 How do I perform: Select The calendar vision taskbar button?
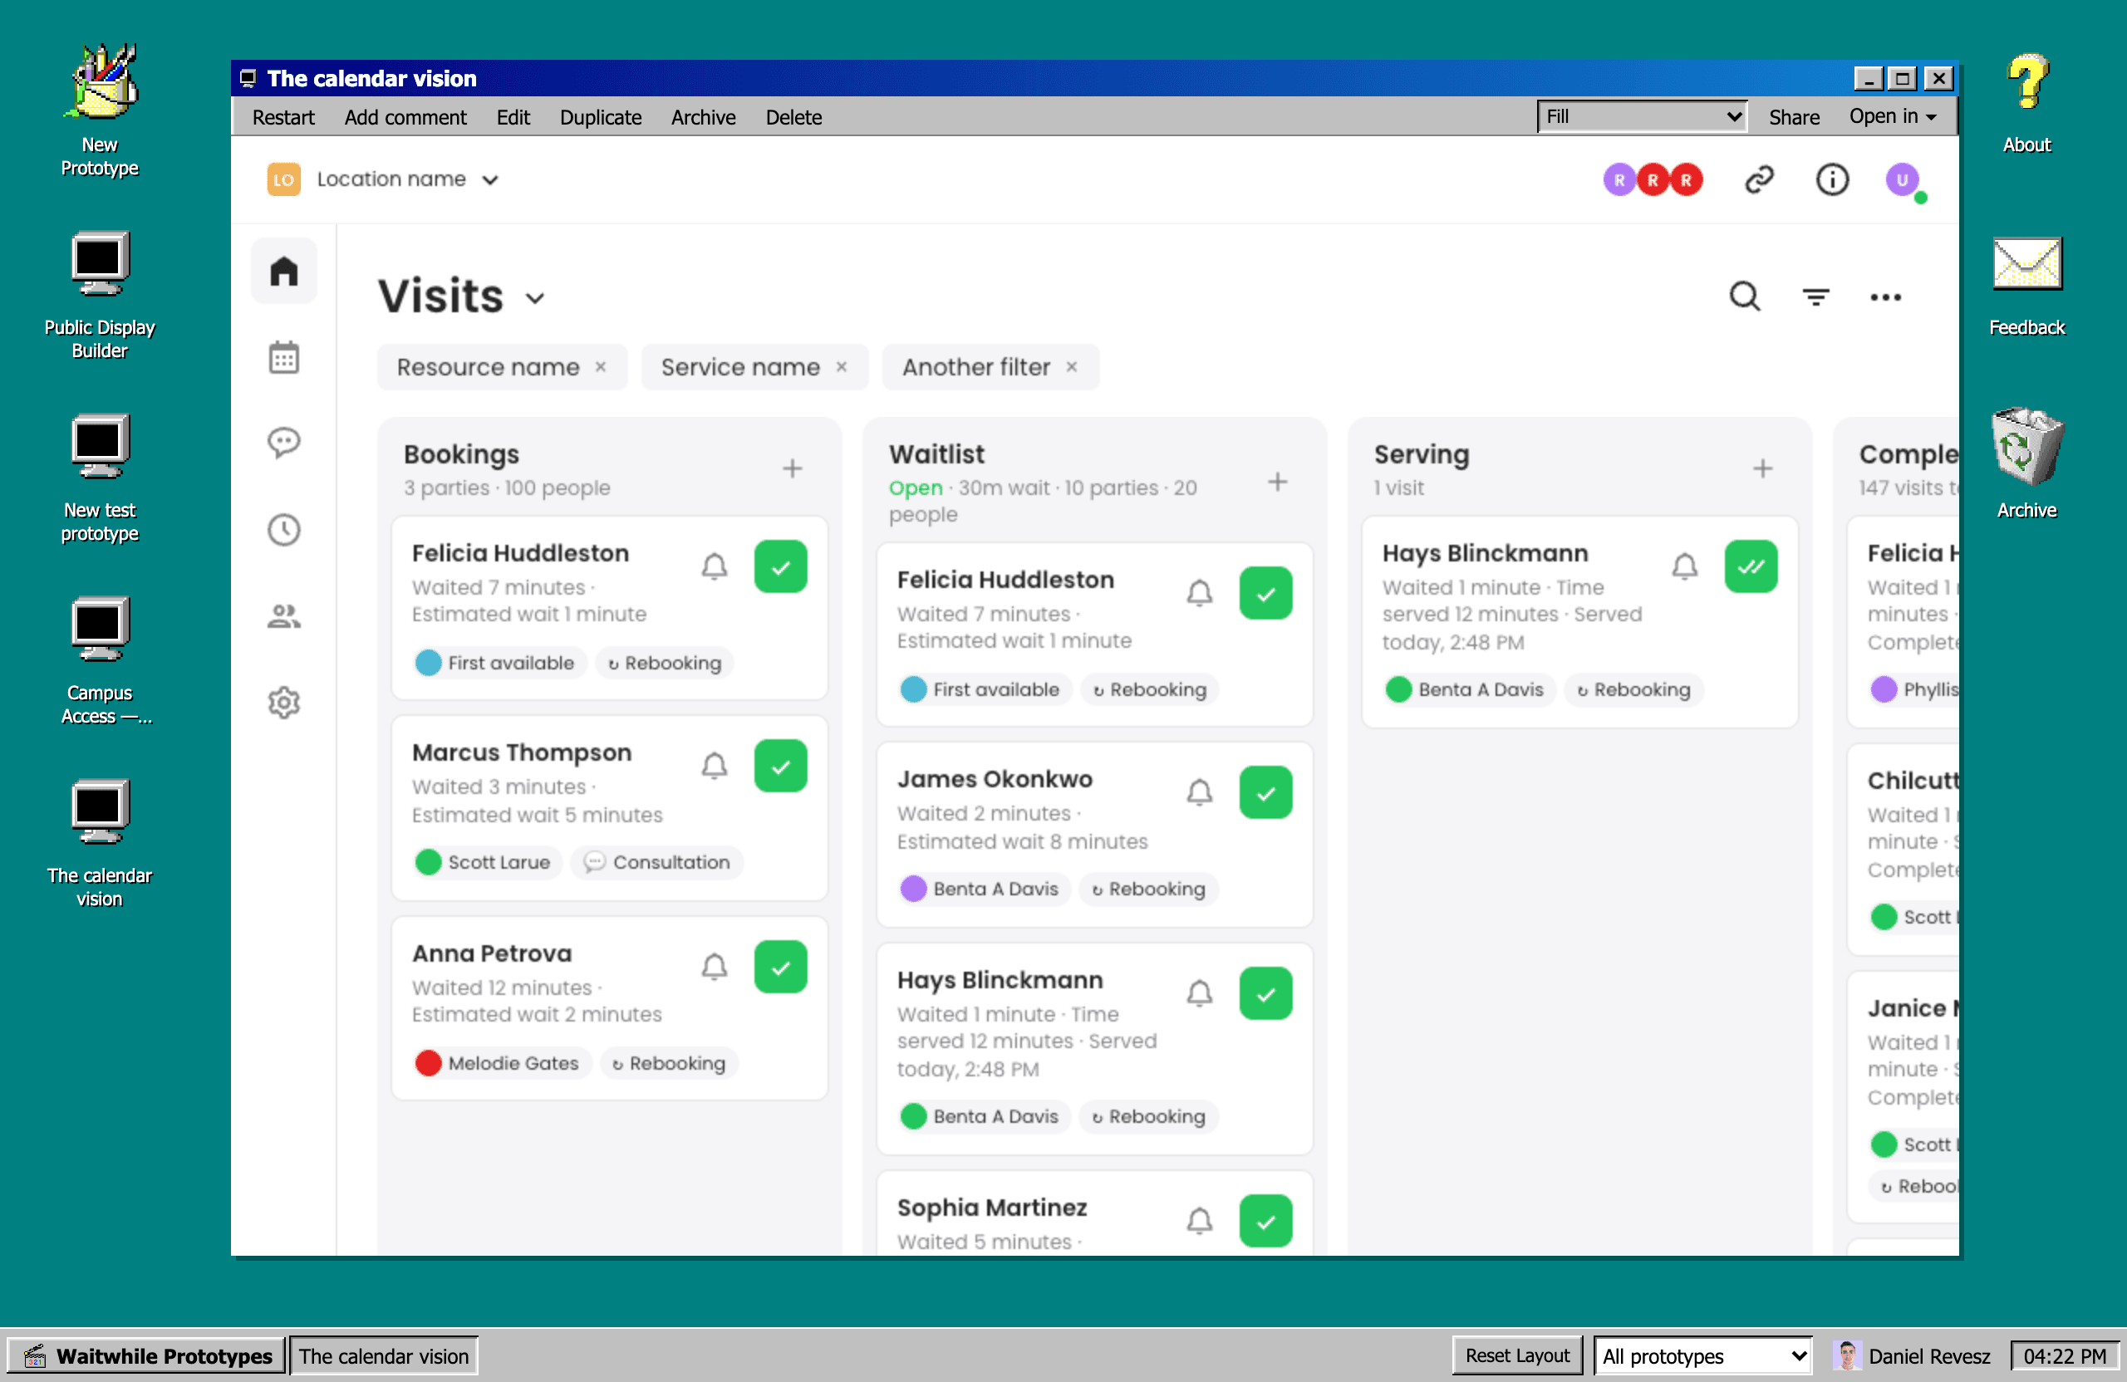point(383,1355)
